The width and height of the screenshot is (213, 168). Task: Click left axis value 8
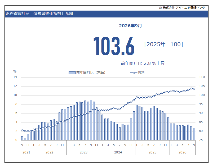point(16,104)
